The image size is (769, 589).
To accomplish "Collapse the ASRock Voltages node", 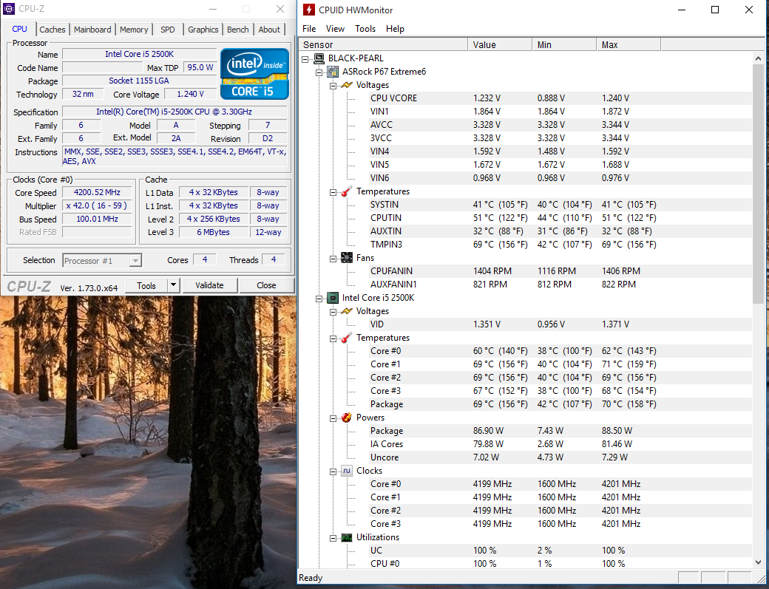I will pos(333,86).
